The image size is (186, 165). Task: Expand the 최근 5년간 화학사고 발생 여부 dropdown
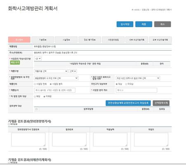138,78
